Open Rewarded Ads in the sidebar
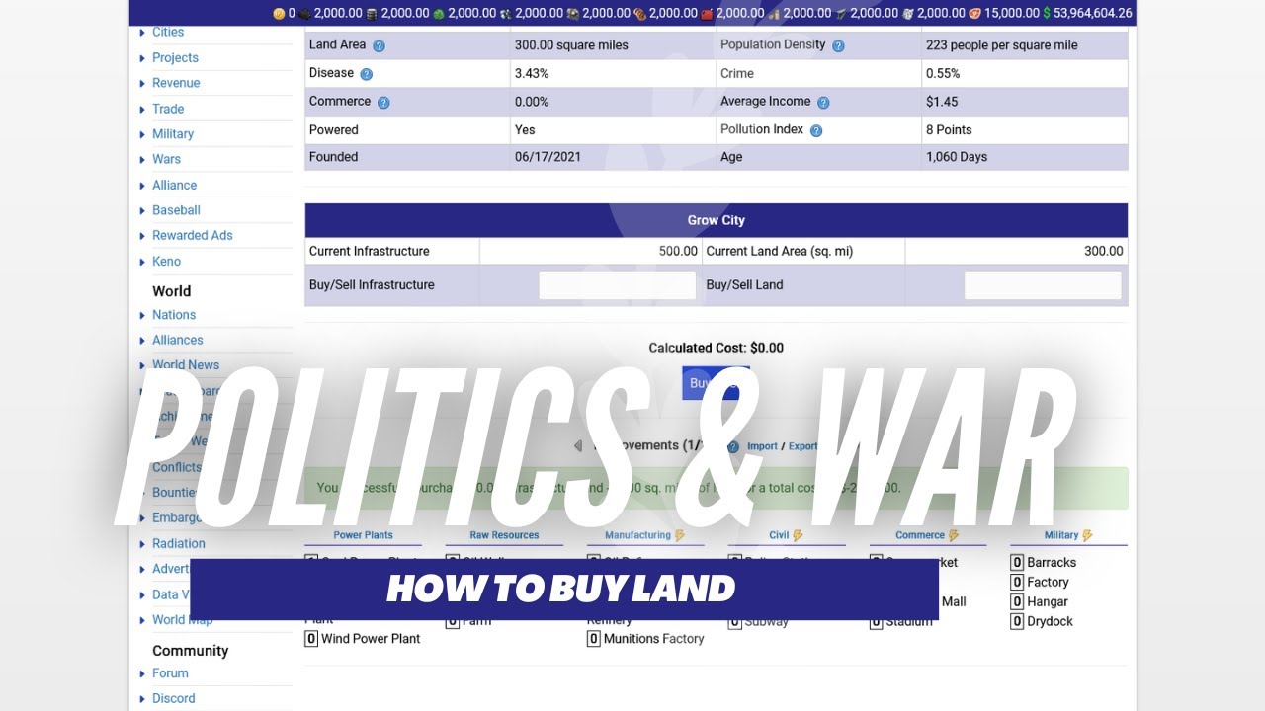1265x711 pixels. 193,235
